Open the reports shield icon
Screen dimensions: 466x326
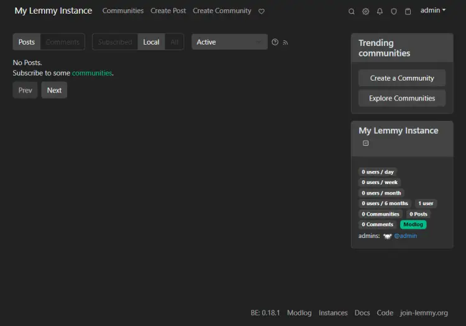(394, 12)
